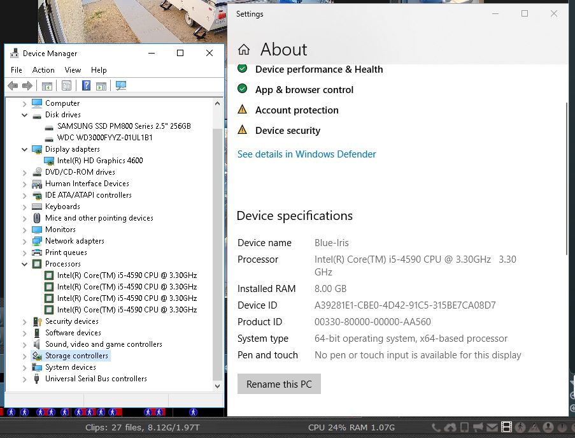Click the film strip icon in status bar

(506, 427)
